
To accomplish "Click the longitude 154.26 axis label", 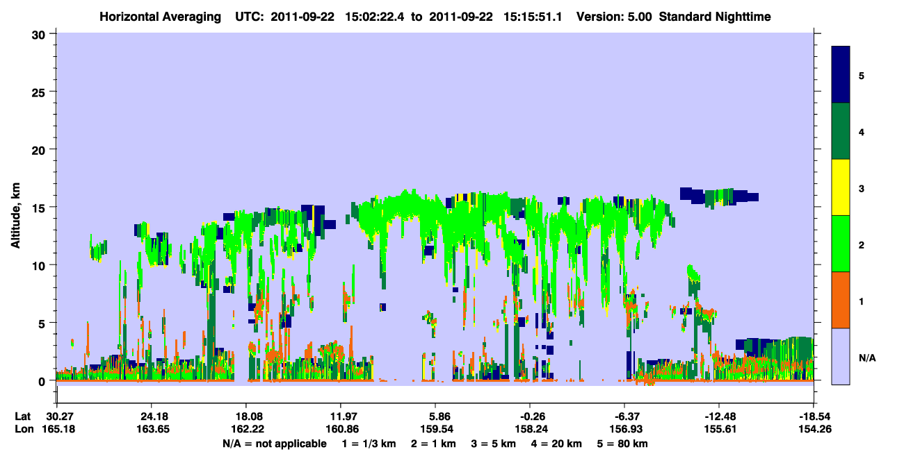I will (814, 430).
